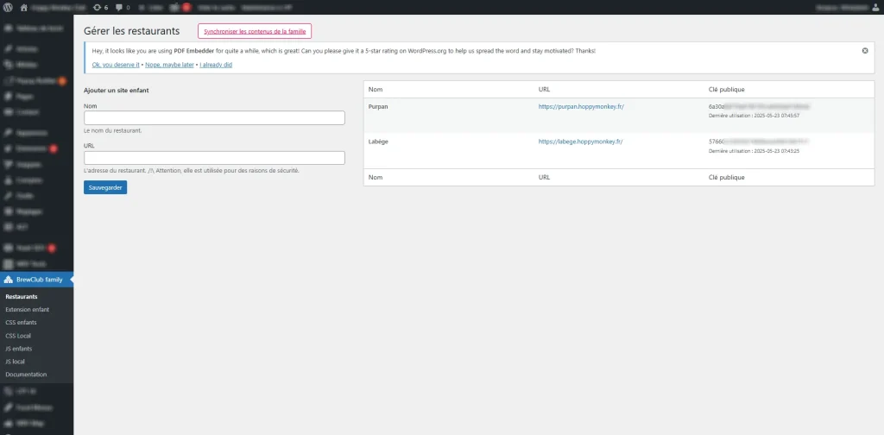
Task: Click the Nom footer column label
Action: [375, 178]
